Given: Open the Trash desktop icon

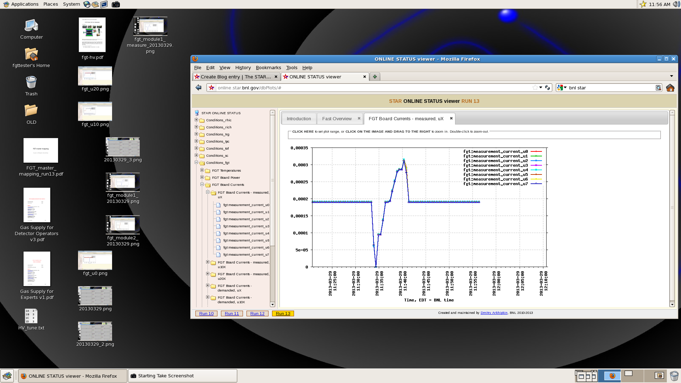Looking at the screenshot, I should click(31, 82).
